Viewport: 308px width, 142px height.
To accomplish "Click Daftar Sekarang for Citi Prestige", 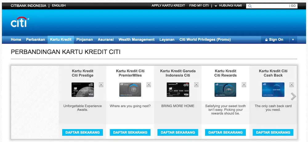I will click(x=83, y=132).
